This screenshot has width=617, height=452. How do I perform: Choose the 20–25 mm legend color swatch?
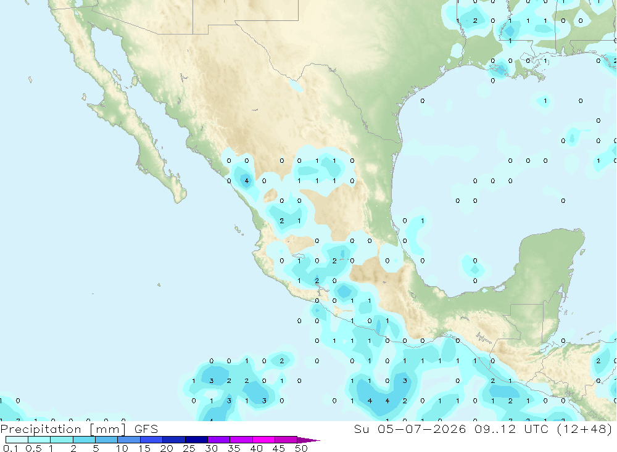click(x=174, y=440)
